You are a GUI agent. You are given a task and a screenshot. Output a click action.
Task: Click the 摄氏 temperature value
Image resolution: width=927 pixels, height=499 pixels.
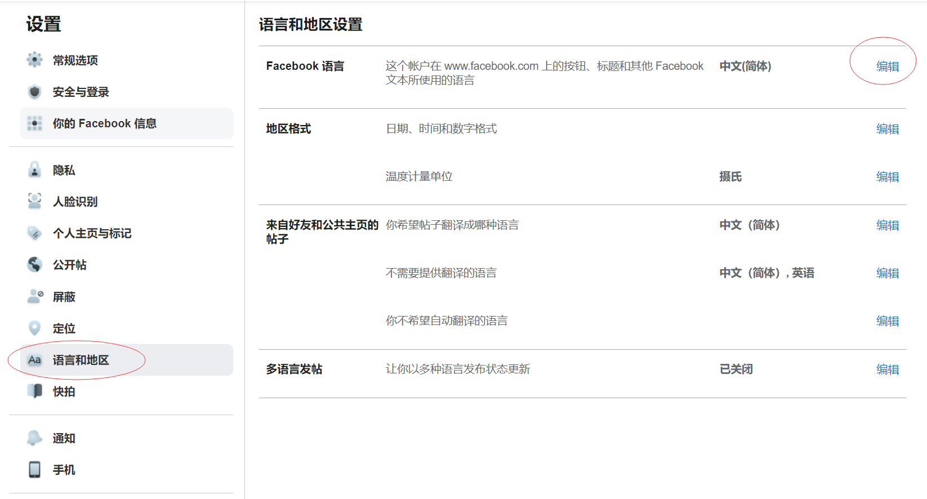tap(730, 177)
